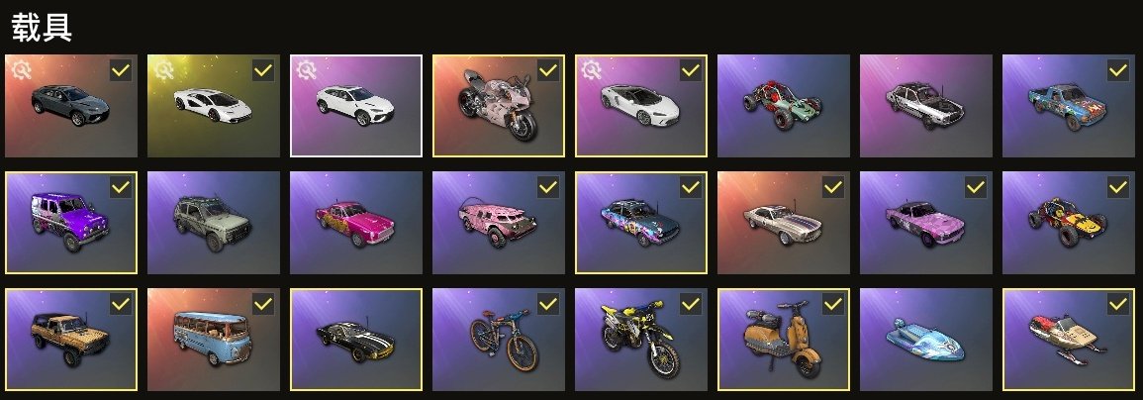Toggle checkmark on pink motorcycle tile
This screenshot has width=1143, height=400.
[548, 71]
